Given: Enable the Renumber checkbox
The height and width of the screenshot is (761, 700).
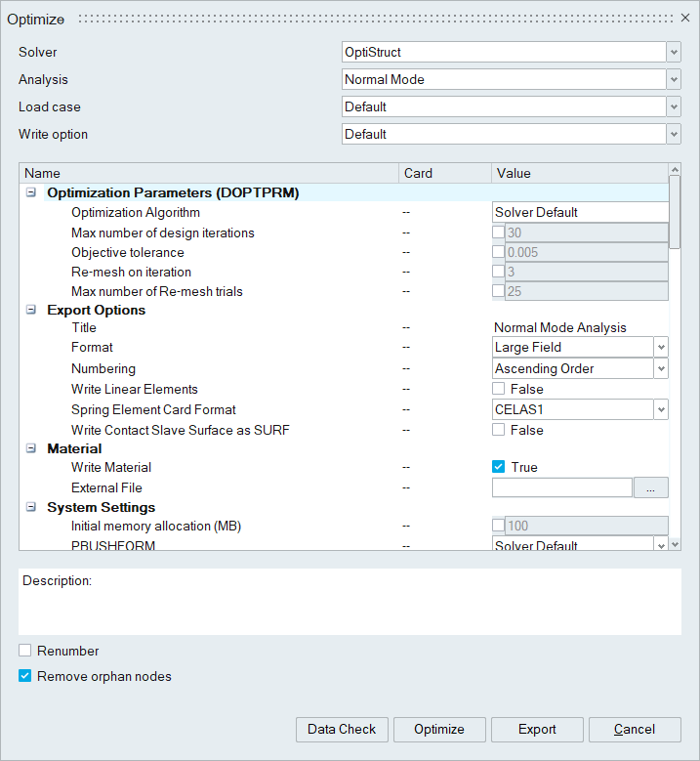Looking at the screenshot, I should point(25,651).
